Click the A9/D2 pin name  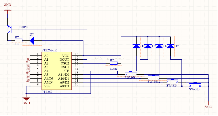64,82
